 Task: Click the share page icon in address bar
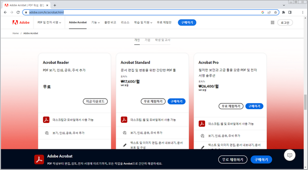coord(269,12)
